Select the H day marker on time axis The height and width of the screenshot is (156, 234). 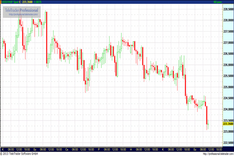click(x=131, y=149)
